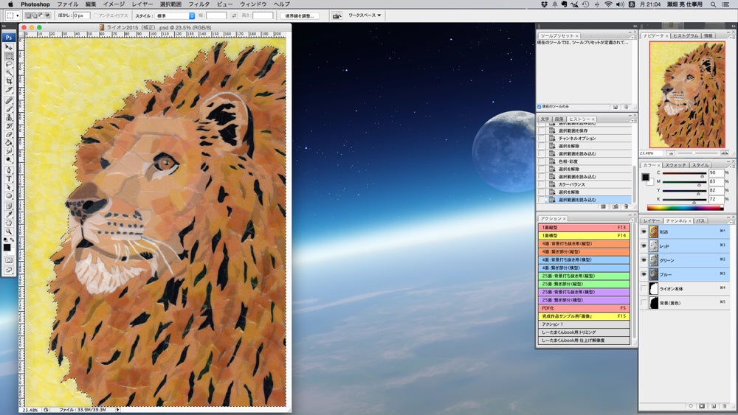The height and width of the screenshot is (415, 738).
Task: Click the Magic Wand tool
Action: [9, 72]
